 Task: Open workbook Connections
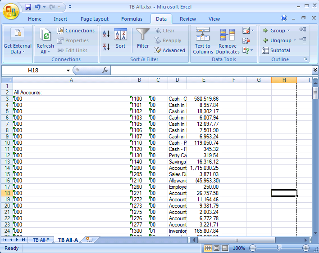pos(76,31)
